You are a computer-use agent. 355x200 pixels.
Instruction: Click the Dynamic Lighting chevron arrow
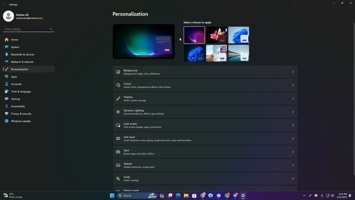292,112
